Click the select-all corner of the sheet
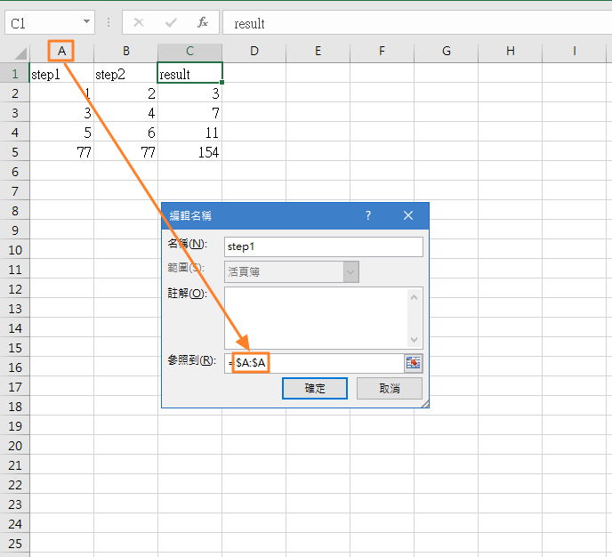The height and width of the screenshot is (557, 612). pyautogui.click(x=15, y=52)
